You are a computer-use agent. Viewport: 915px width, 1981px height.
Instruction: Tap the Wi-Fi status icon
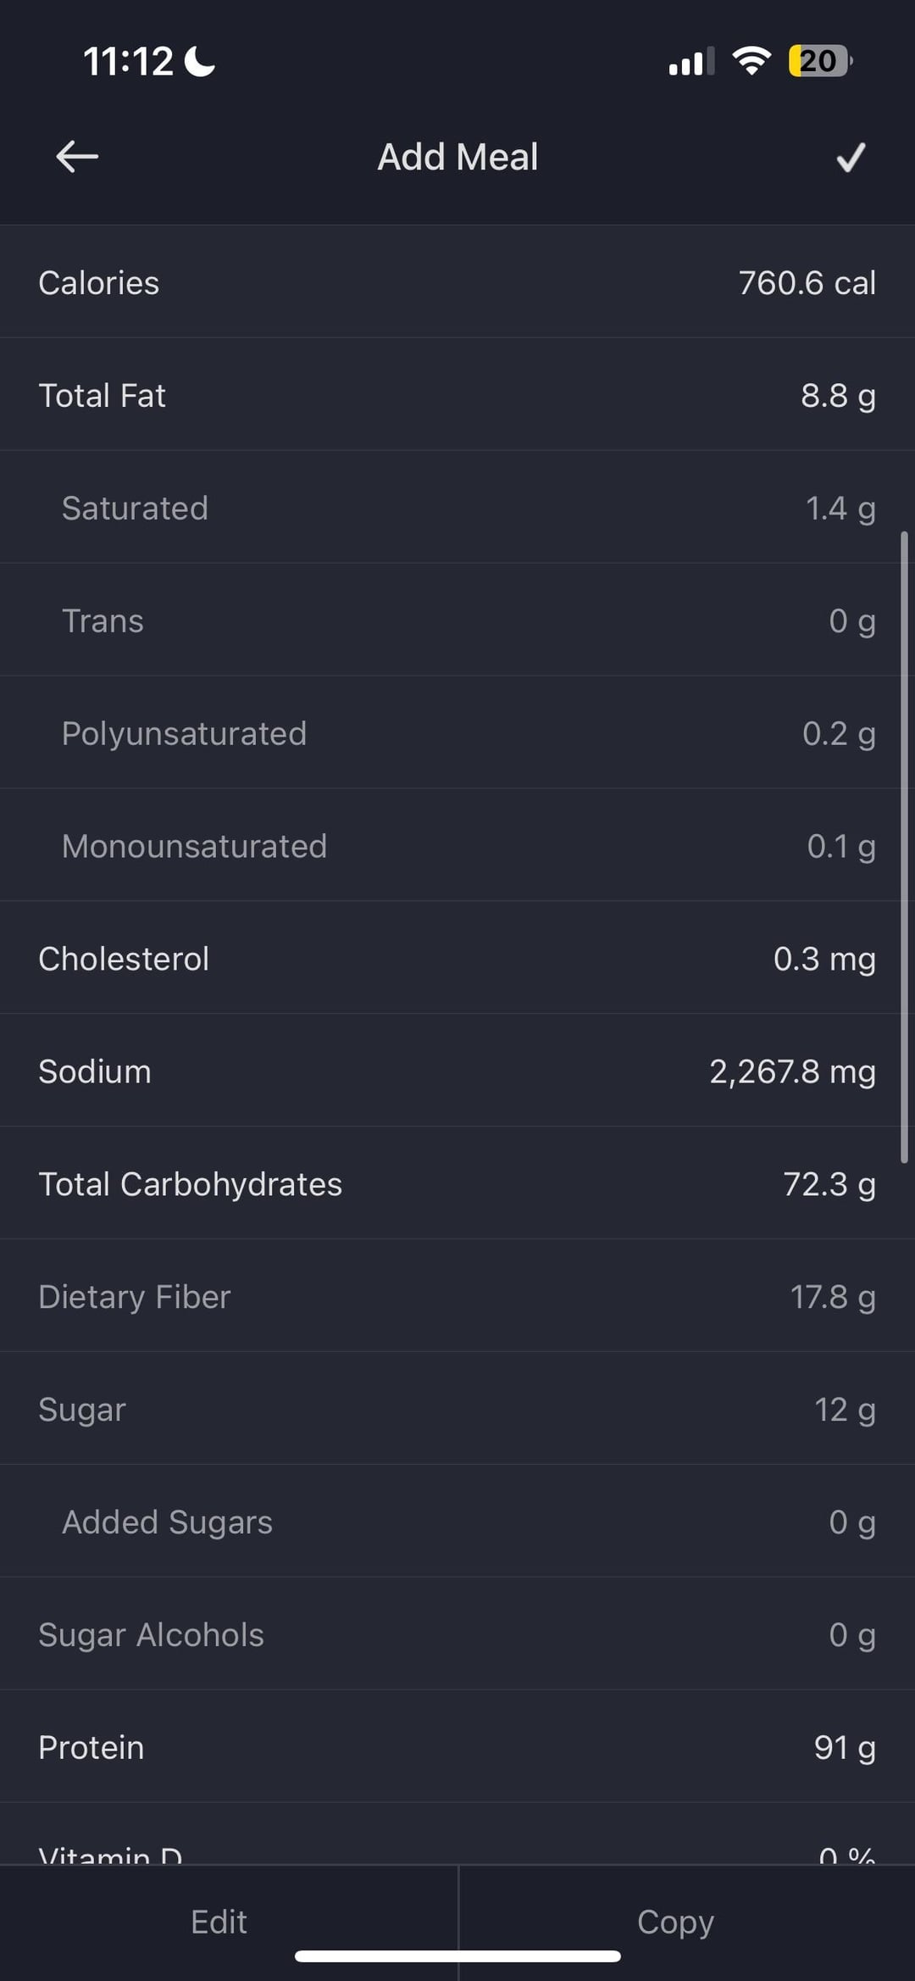pos(751,61)
